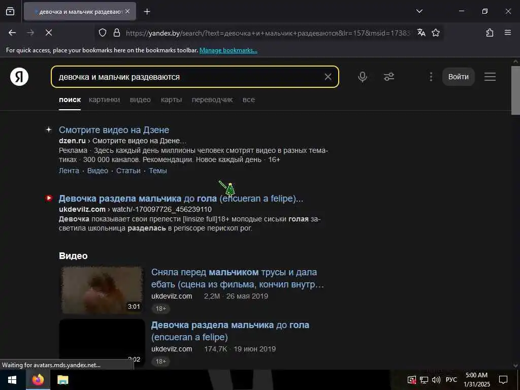Open Смотрите видео на Дзене ad

point(114,130)
